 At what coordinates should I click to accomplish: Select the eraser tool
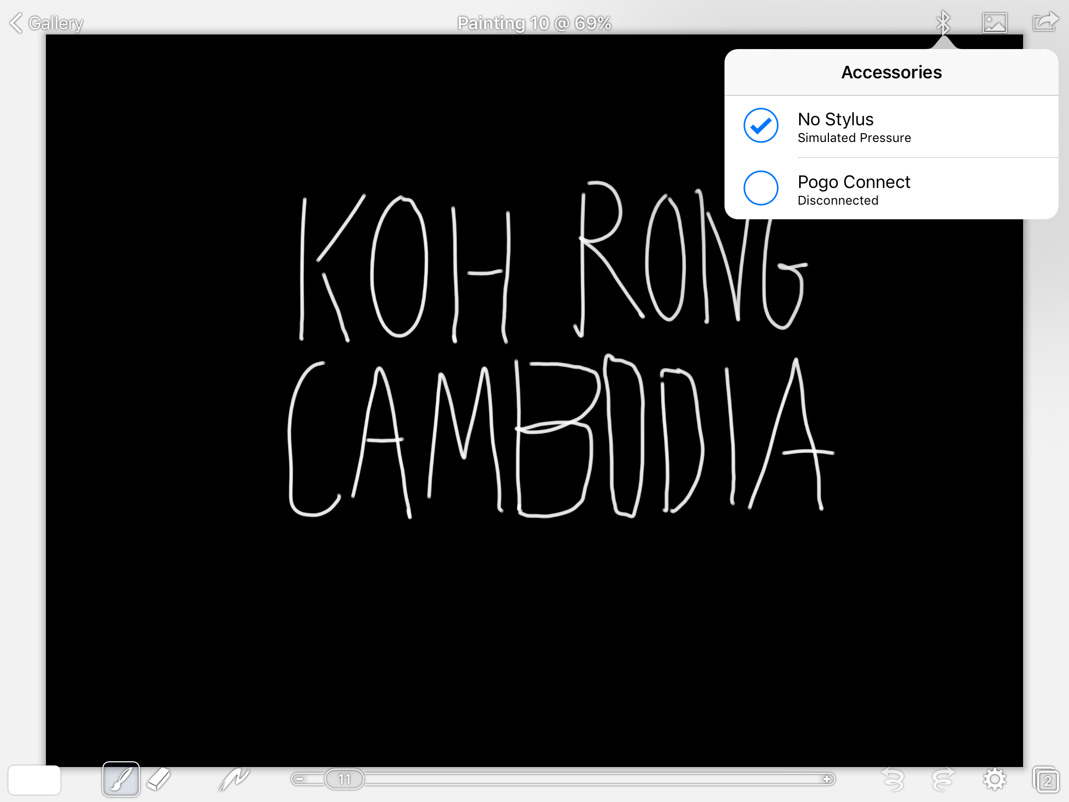pyautogui.click(x=159, y=779)
